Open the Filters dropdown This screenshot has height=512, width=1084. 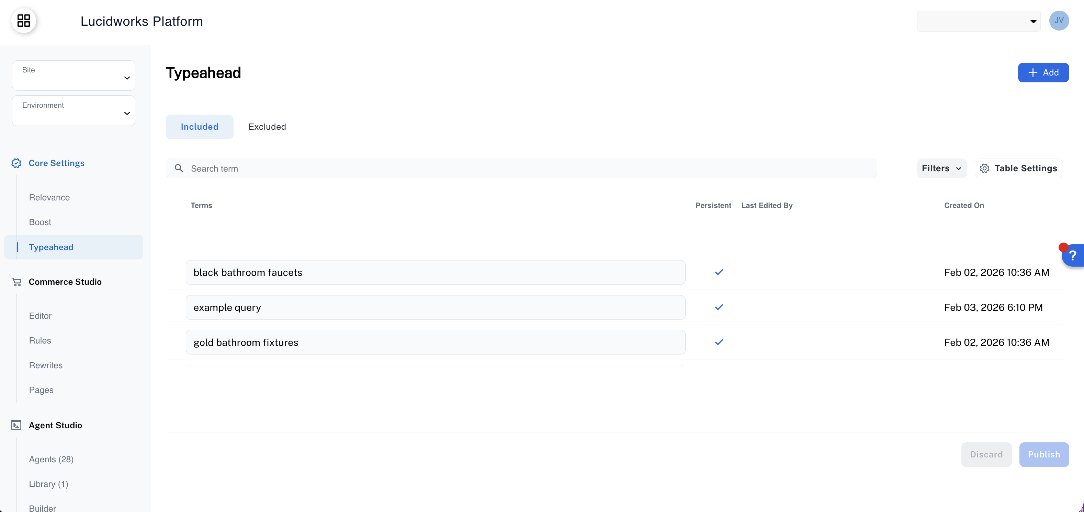pos(941,168)
